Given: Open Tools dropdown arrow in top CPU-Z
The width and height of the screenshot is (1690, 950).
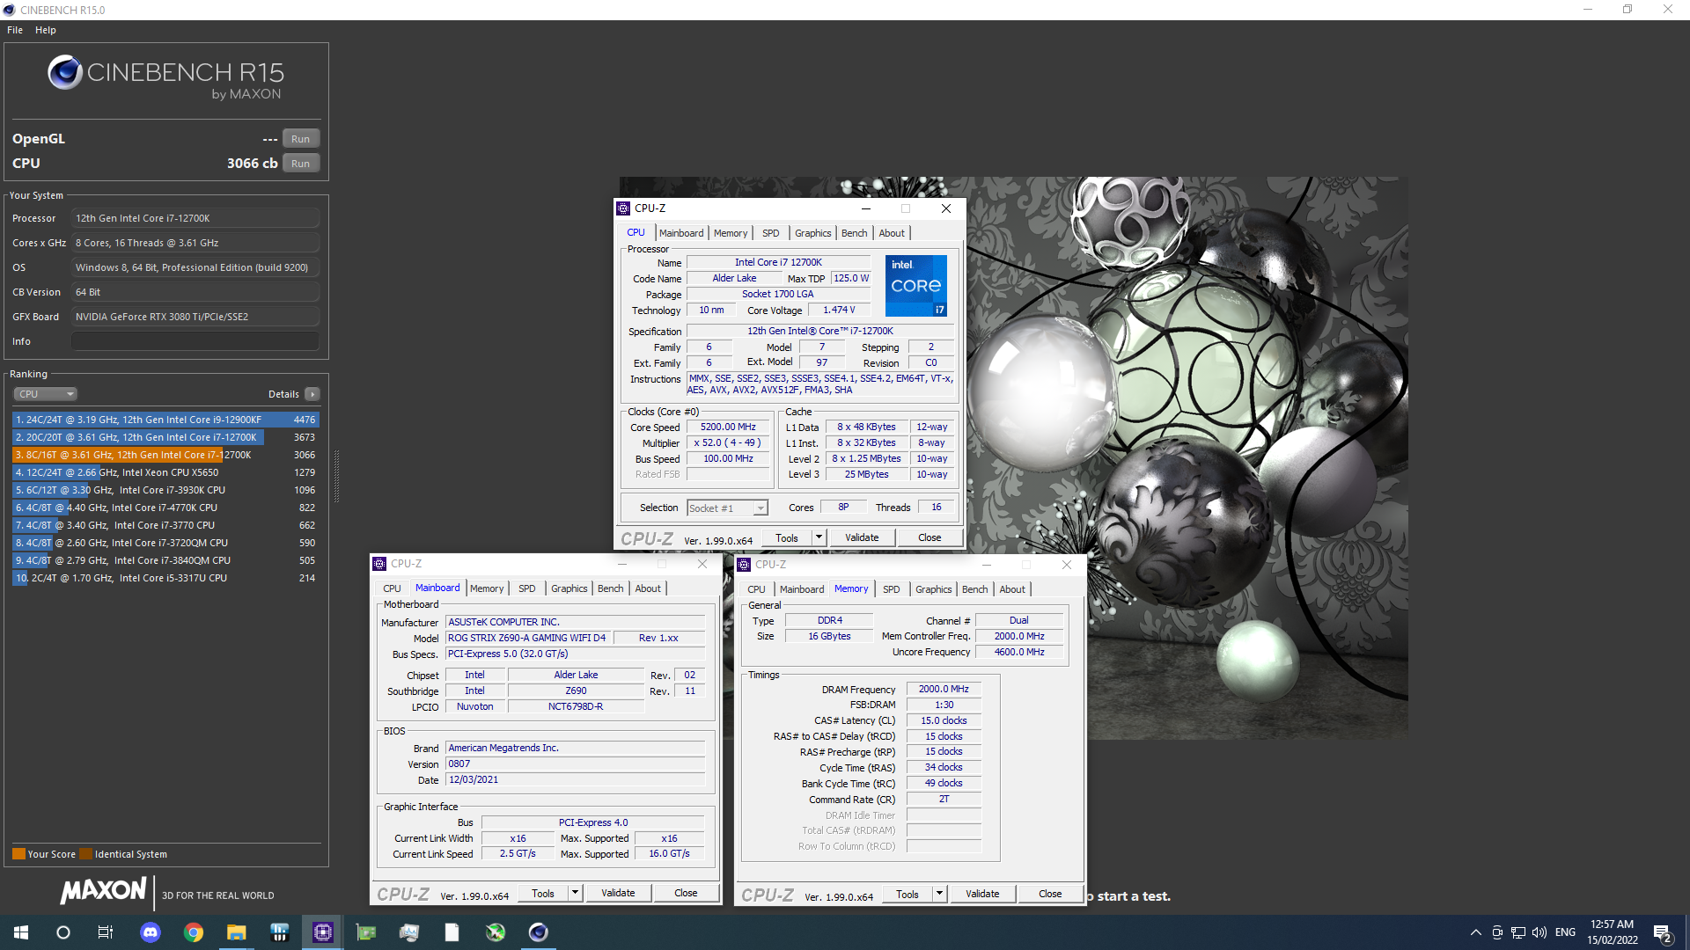Looking at the screenshot, I should pyautogui.click(x=819, y=538).
